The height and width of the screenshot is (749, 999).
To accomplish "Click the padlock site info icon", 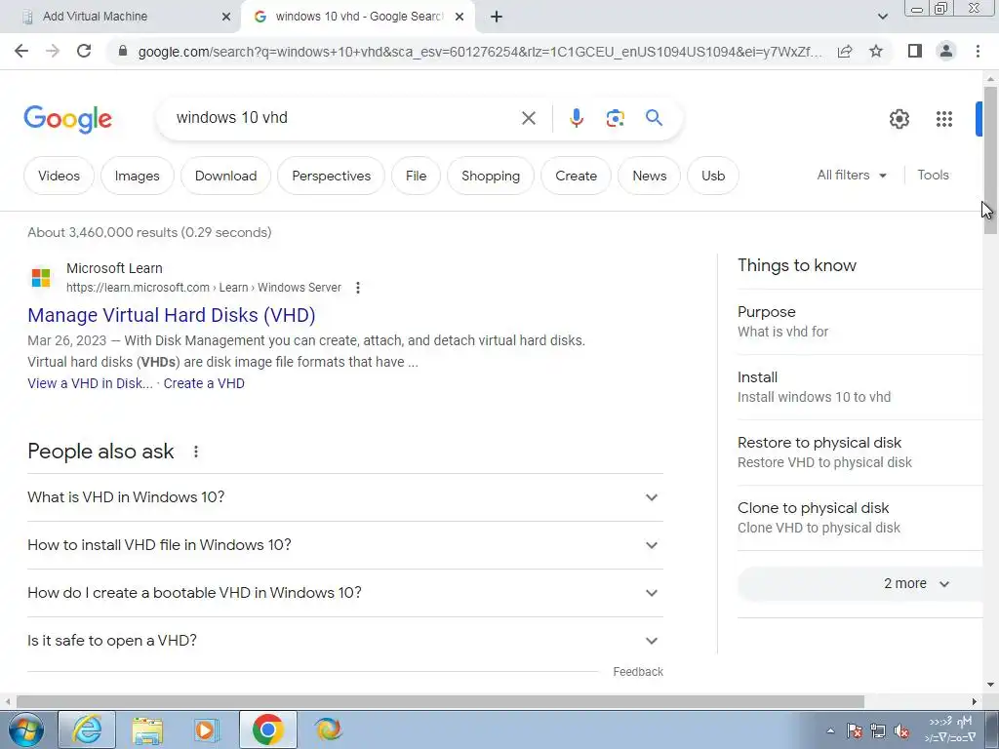I will (x=123, y=51).
